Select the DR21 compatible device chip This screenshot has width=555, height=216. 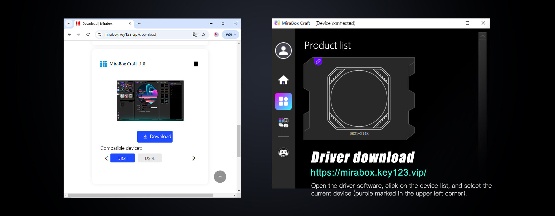click(x=123, y=158)
